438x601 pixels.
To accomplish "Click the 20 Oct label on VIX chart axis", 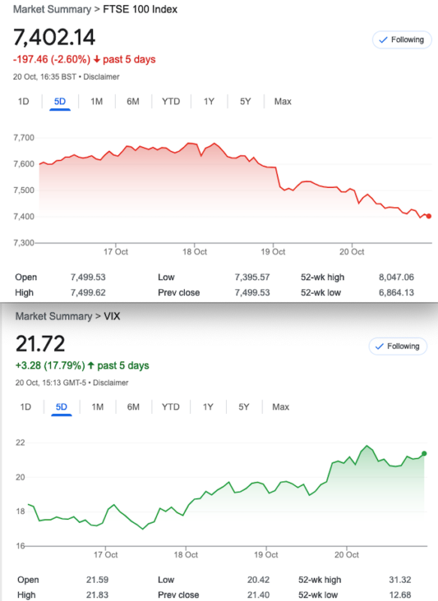I will 346,554.
